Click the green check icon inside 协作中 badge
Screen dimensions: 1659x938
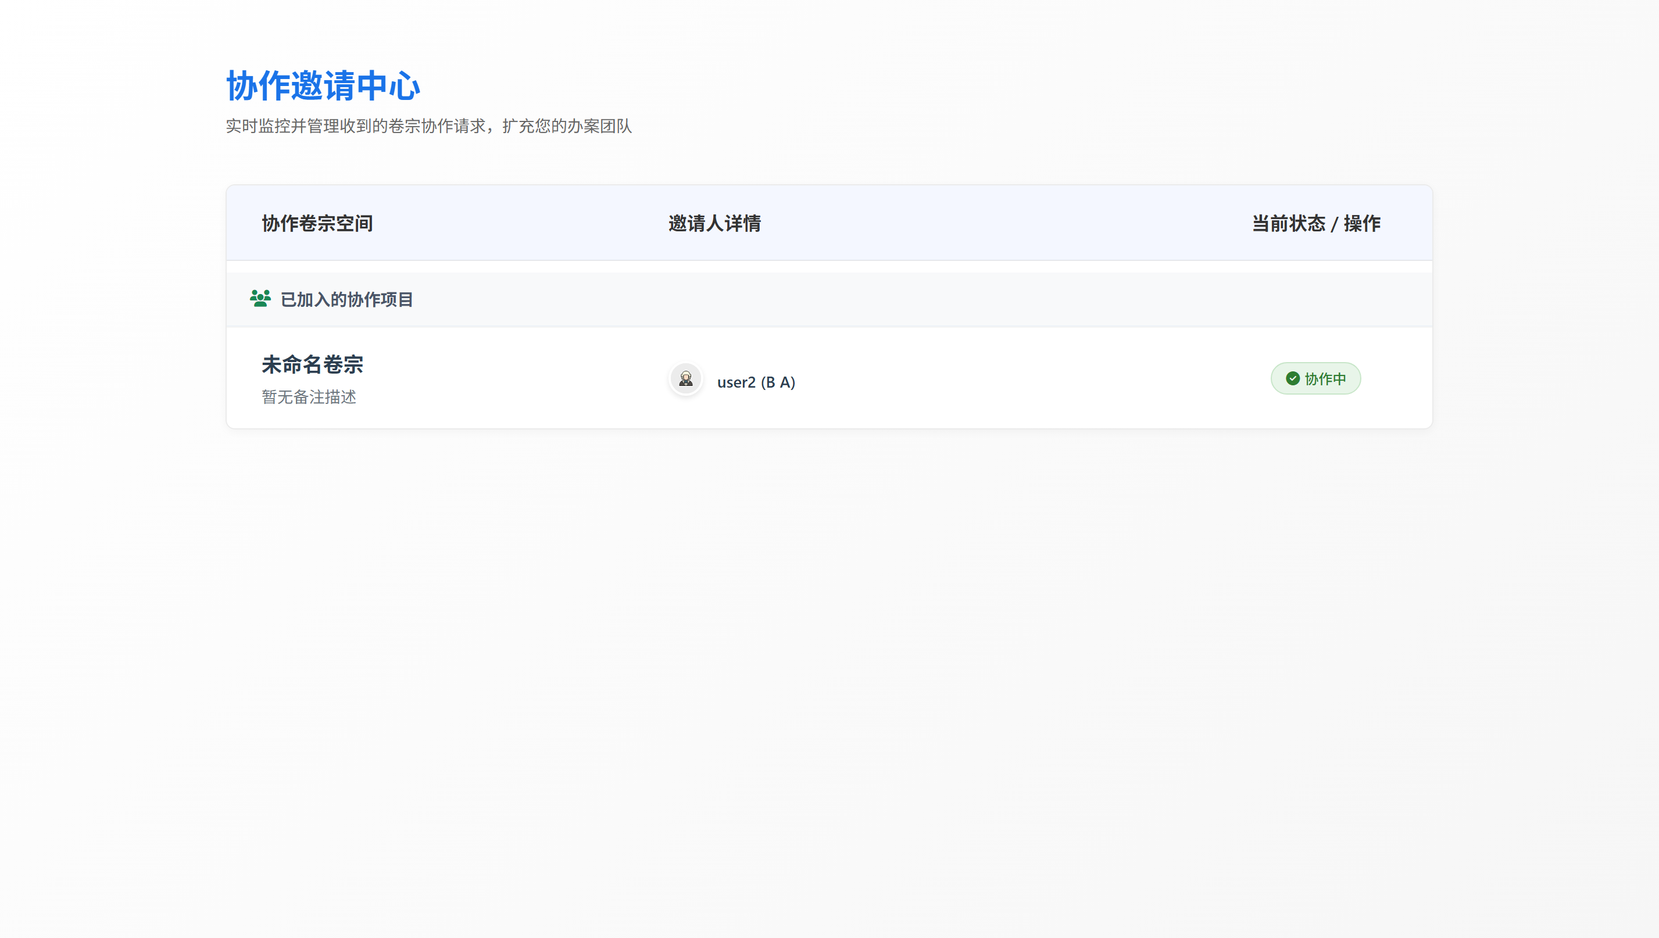(x=1292, y=379)
